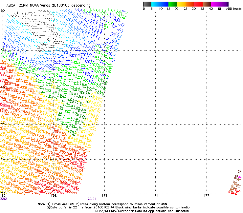Click the note line starting 'Note: 1) Times are GMT'
The width and height of the screenshot is (243, 213).
click(102, 204)
